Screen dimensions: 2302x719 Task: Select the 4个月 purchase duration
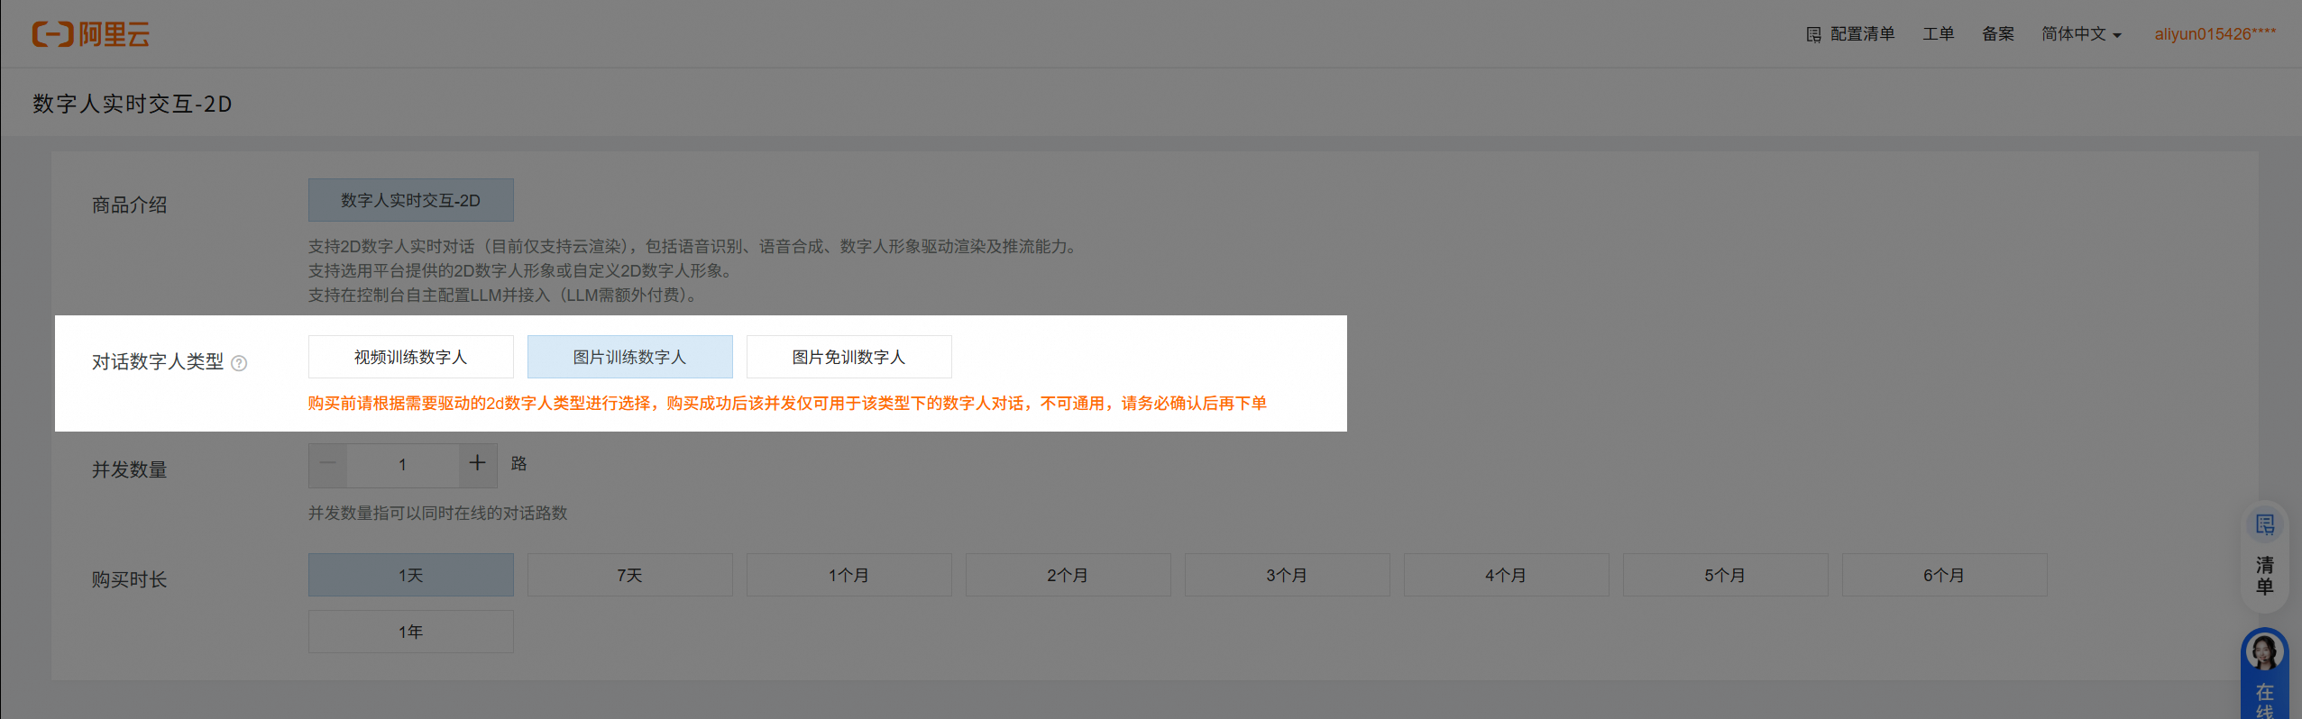(1507, 575)
